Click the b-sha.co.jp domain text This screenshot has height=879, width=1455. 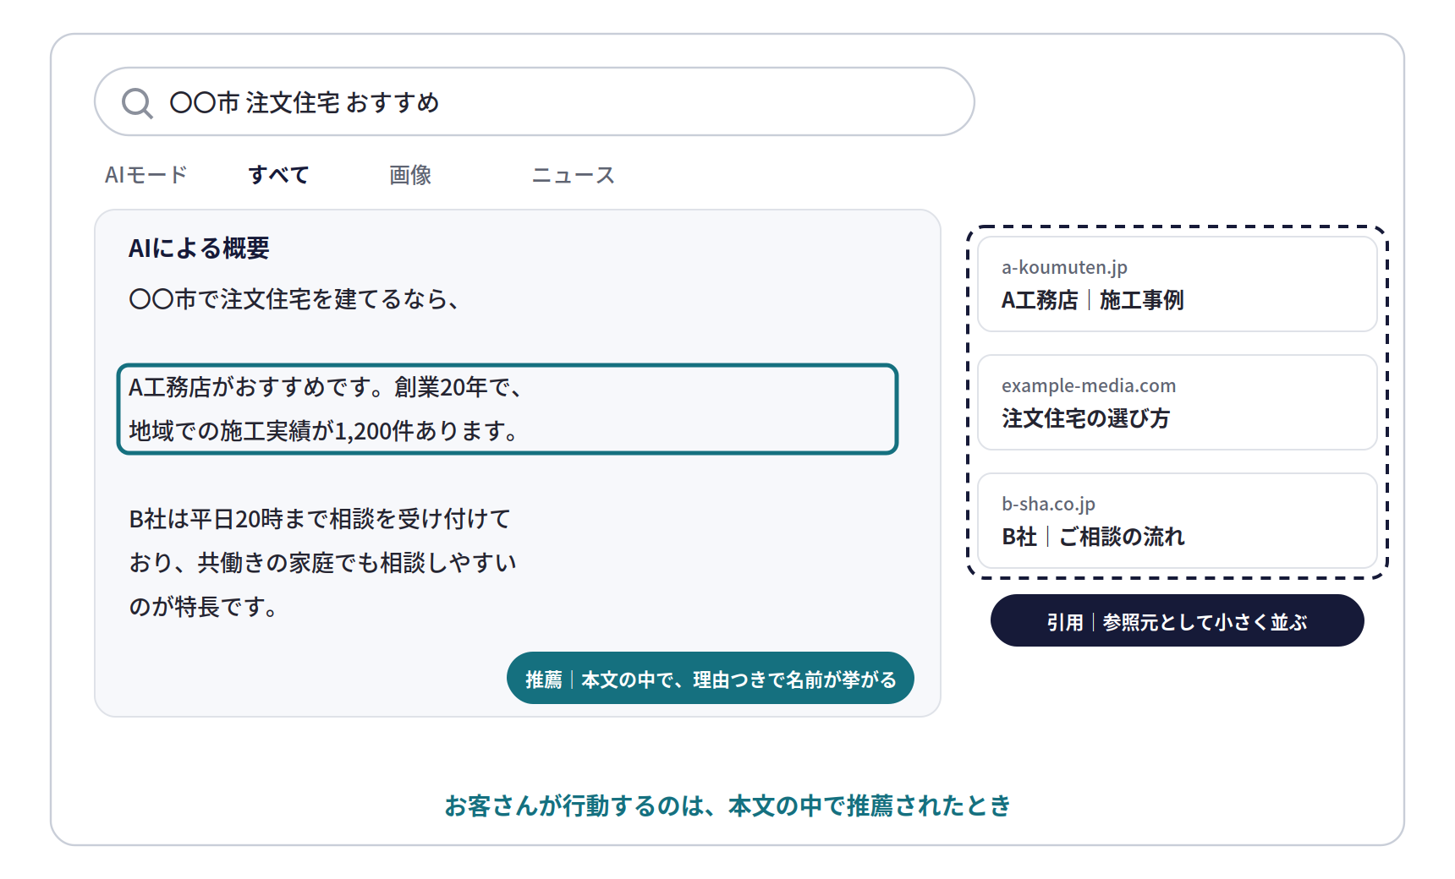click(1048, 504)
